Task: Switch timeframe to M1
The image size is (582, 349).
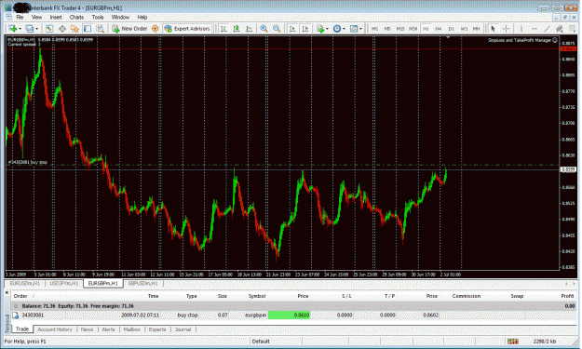Action: coord(375,29)
